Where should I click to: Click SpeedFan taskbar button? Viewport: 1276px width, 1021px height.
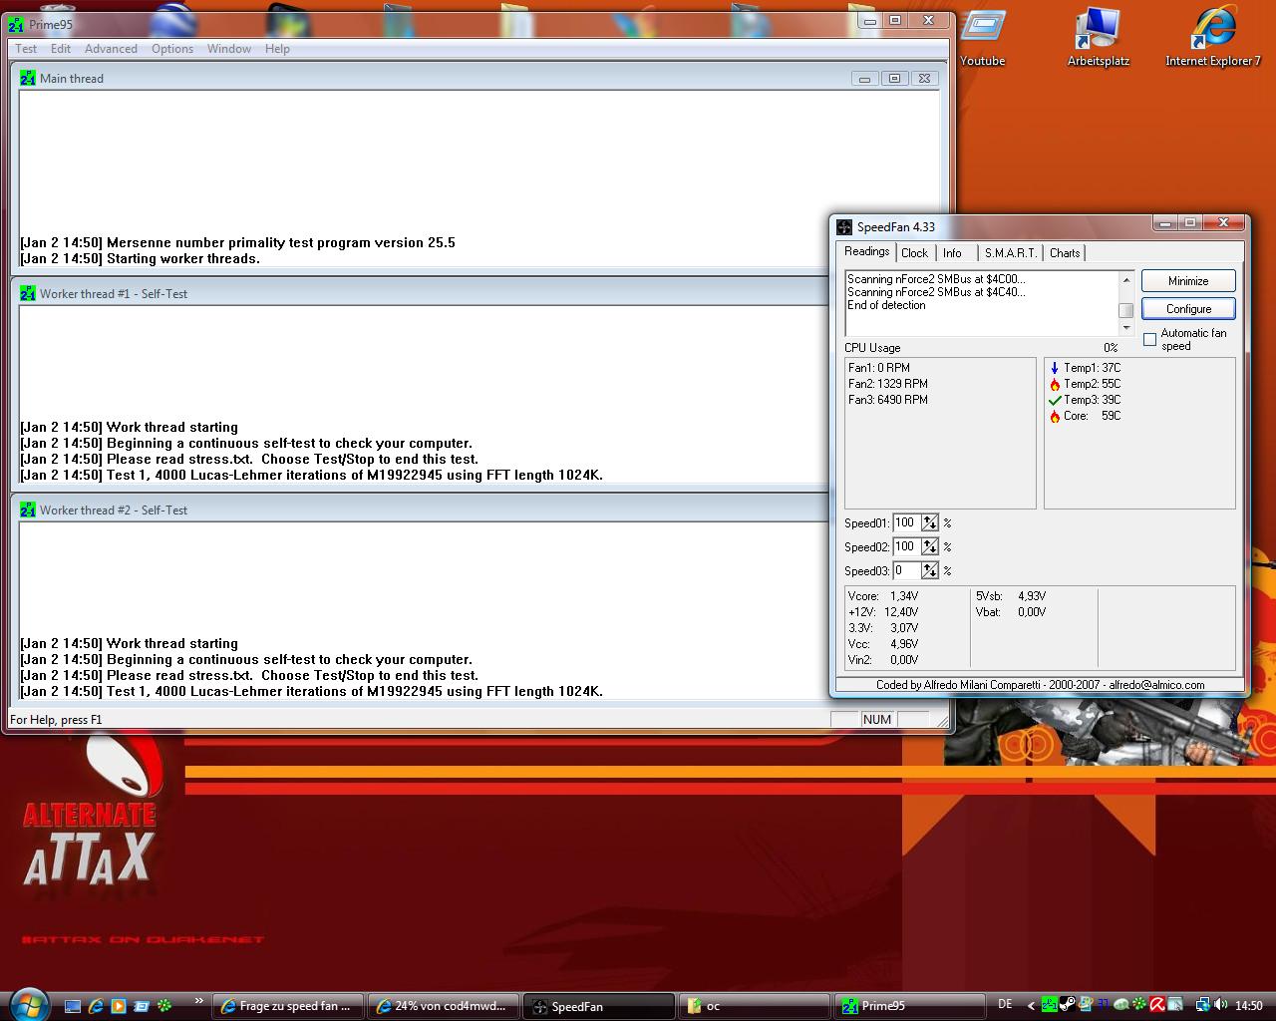598,1006
